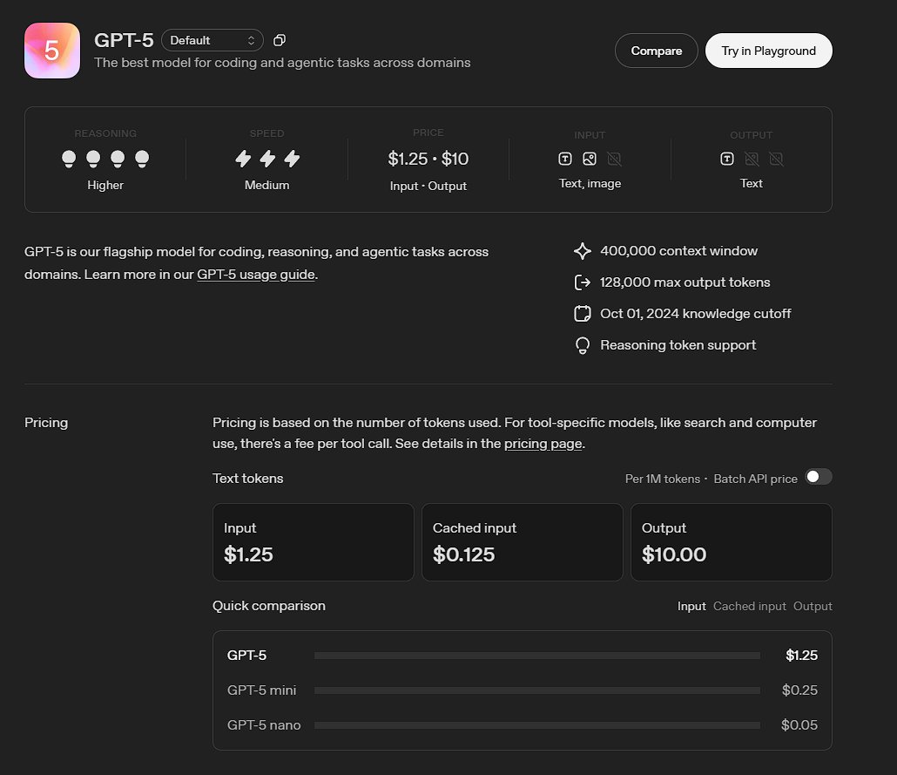This screenshot has height=775, width=897.
Task: Click the '$0.05' price value
Action: point(799,725)
